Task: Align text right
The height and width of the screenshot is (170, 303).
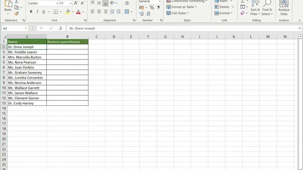Action: [105, 12]
